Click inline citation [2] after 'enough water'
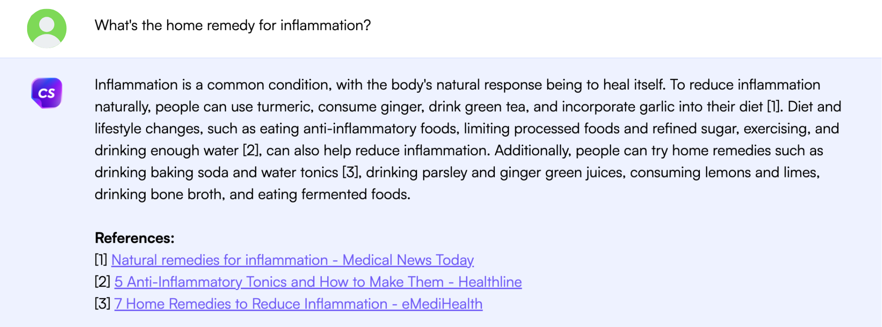Viewport: 882px width, 327px height. (252, 150)
